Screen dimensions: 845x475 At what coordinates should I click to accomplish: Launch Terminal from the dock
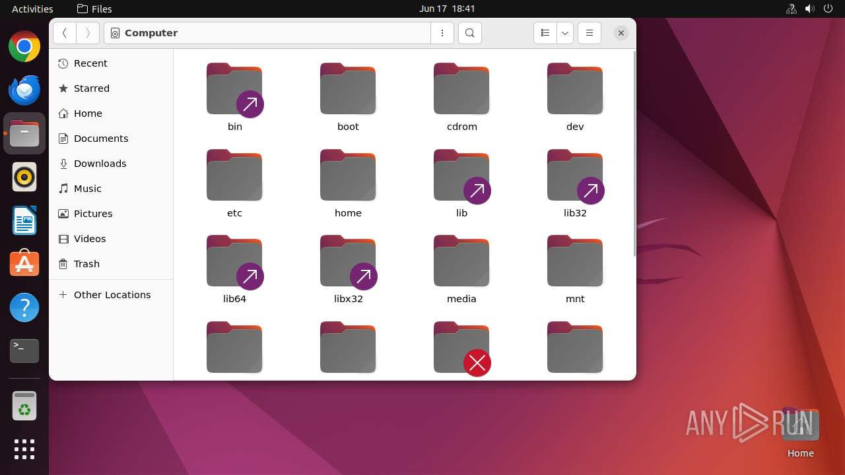point(24,351)
